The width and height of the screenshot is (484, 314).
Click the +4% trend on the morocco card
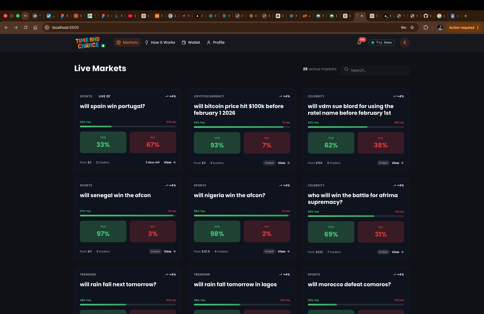click(x=398, y=275)
